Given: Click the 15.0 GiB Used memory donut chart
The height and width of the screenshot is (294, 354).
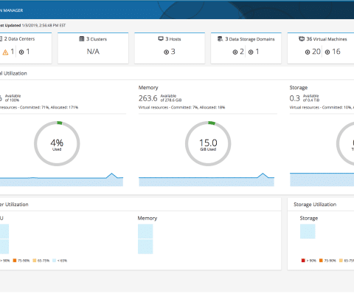Looking at the screenshot, I should (208, 143).
